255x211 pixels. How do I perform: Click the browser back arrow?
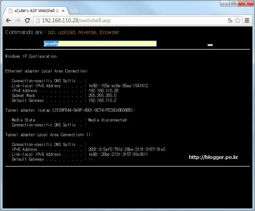[x=8, y=20]
